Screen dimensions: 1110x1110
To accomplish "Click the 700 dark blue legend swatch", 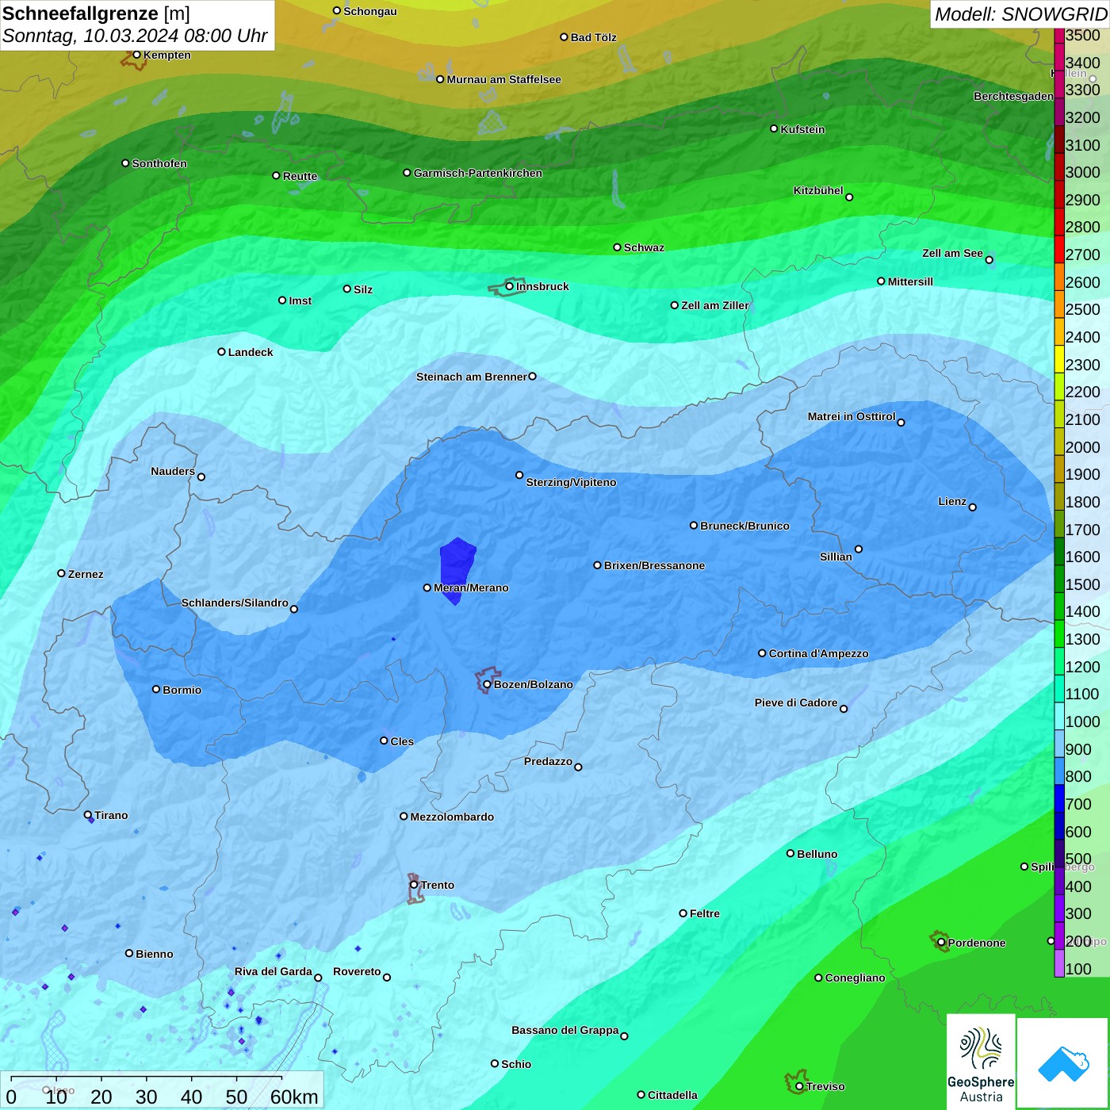I will click(x=1059, y=798).
